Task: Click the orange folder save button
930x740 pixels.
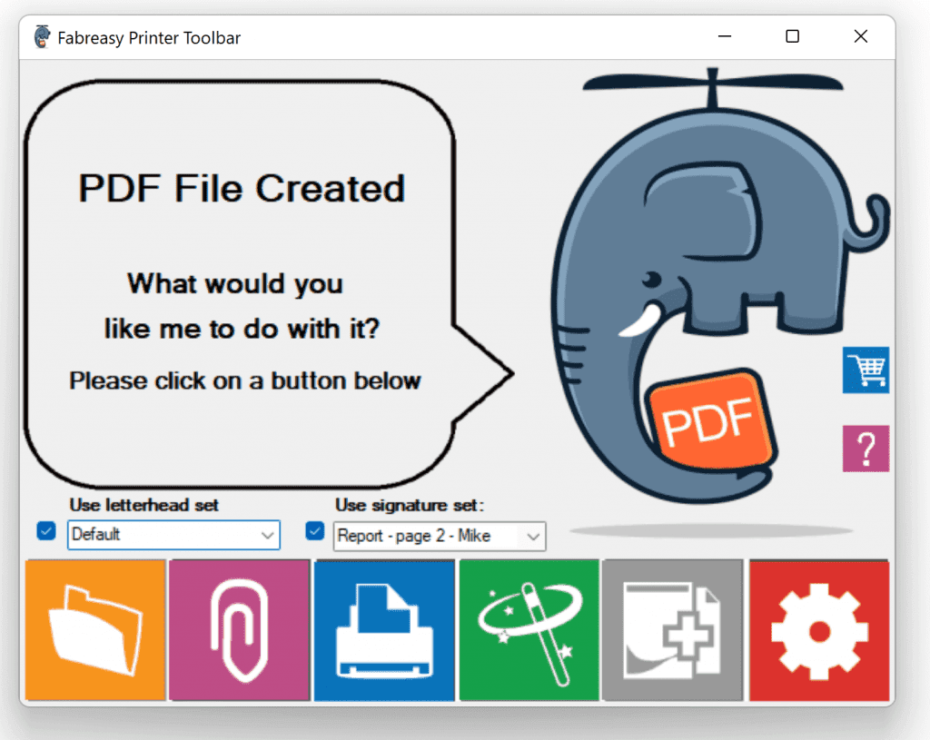Action: [x=95, y=630]
